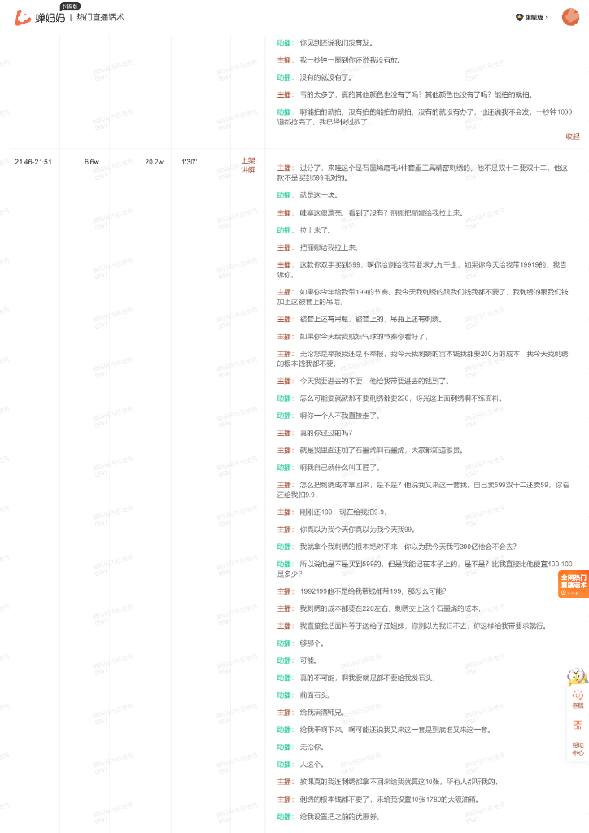589x833 pixels.
Task: Click the line '人这个。'
Action: pyautogui.click(x=312, y=765)
